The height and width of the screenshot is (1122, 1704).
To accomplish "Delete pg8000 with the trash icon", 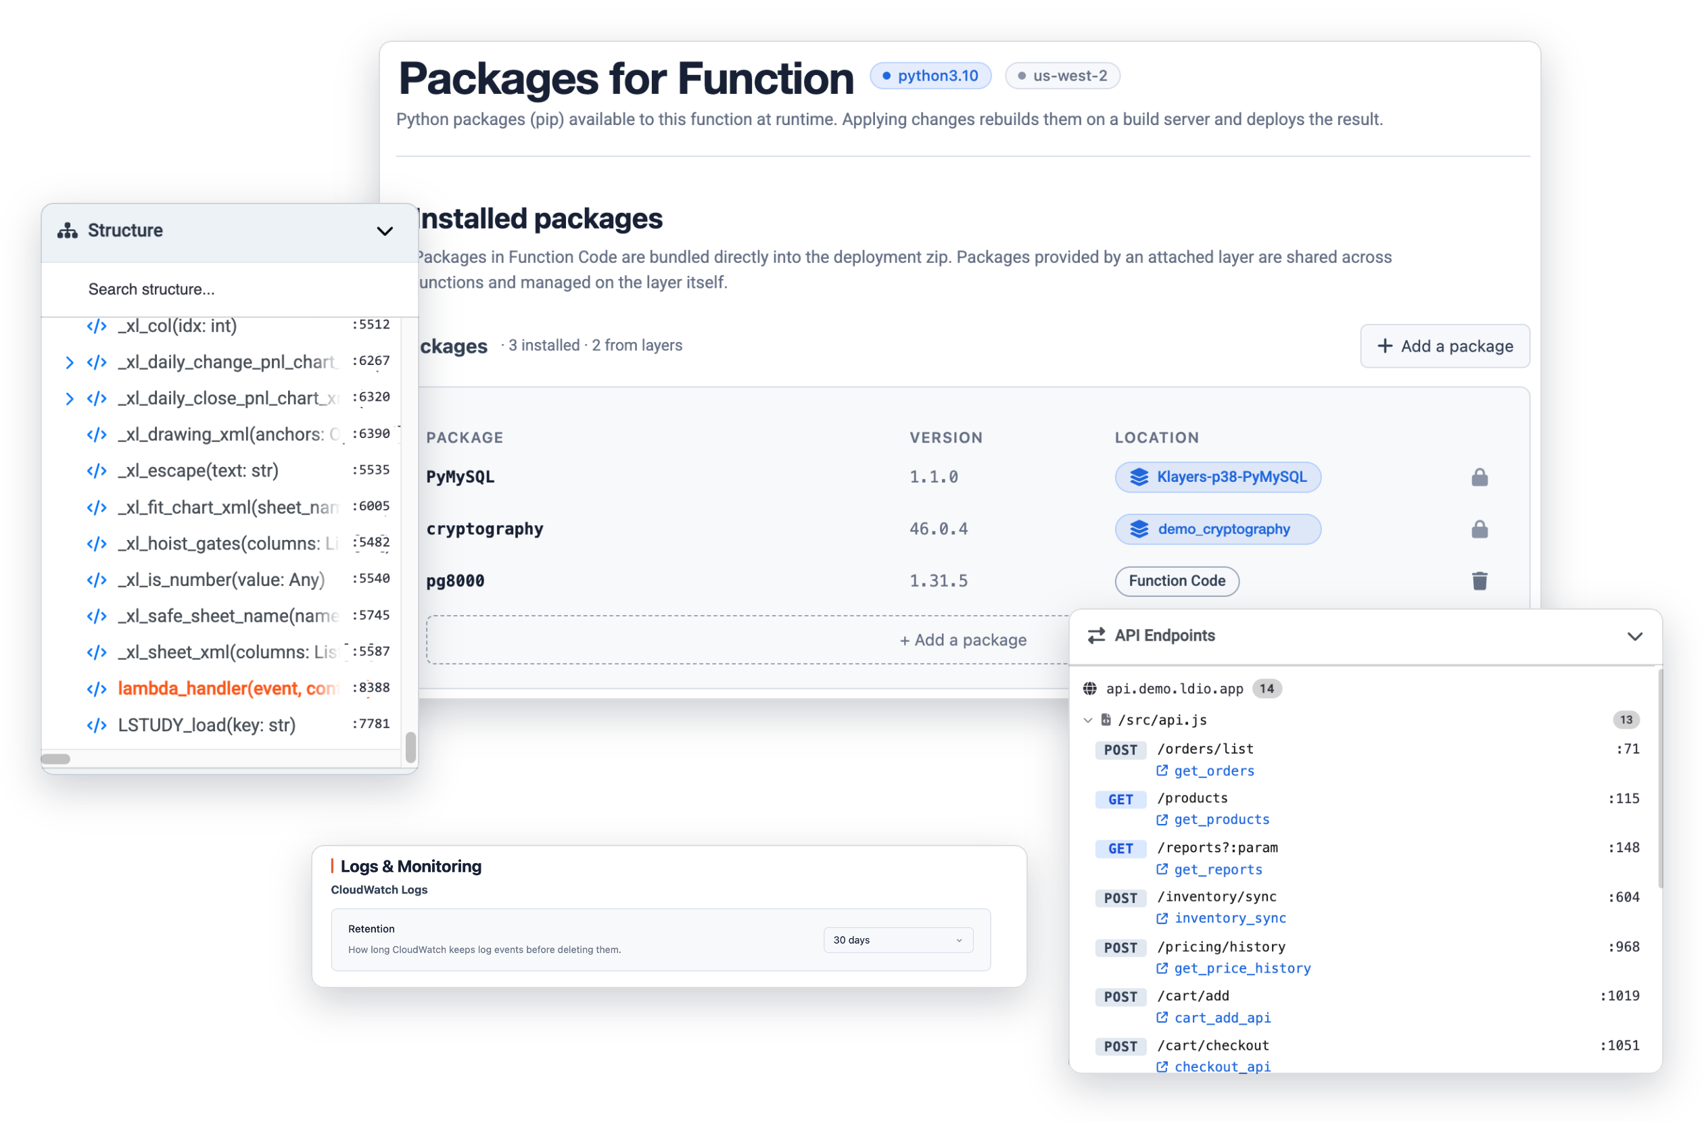I will coord(1480,581).
